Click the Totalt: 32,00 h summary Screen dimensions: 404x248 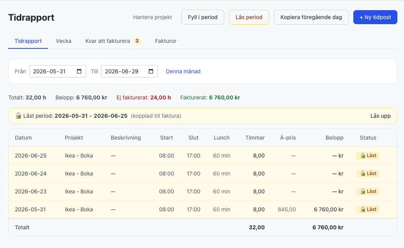pyautogui.click(x=27, y=97)
